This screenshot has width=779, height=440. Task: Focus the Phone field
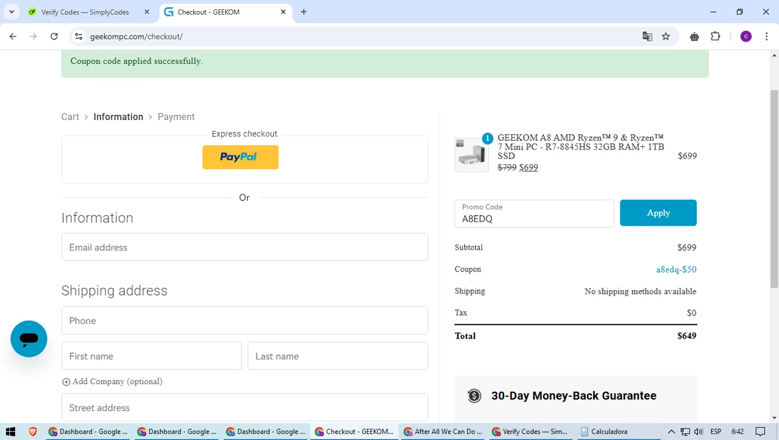tap(245, 321)
